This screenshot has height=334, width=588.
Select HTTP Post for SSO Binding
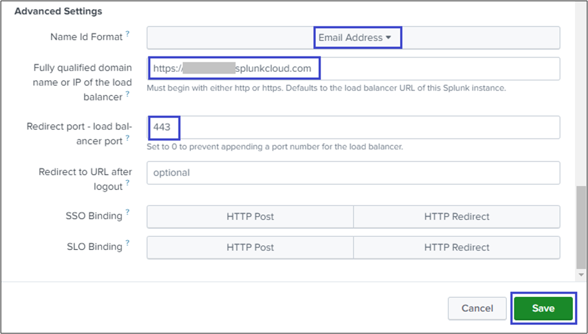tap(250, 216)
